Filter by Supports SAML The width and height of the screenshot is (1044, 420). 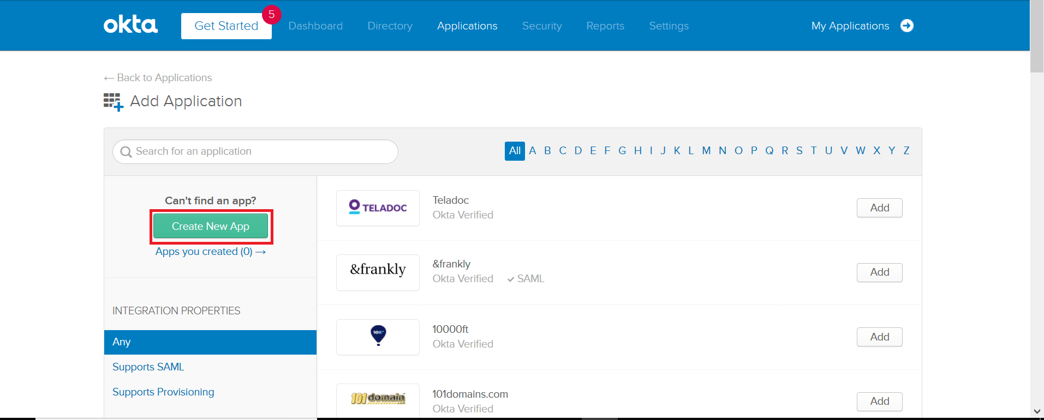click(x=148, y=367)
